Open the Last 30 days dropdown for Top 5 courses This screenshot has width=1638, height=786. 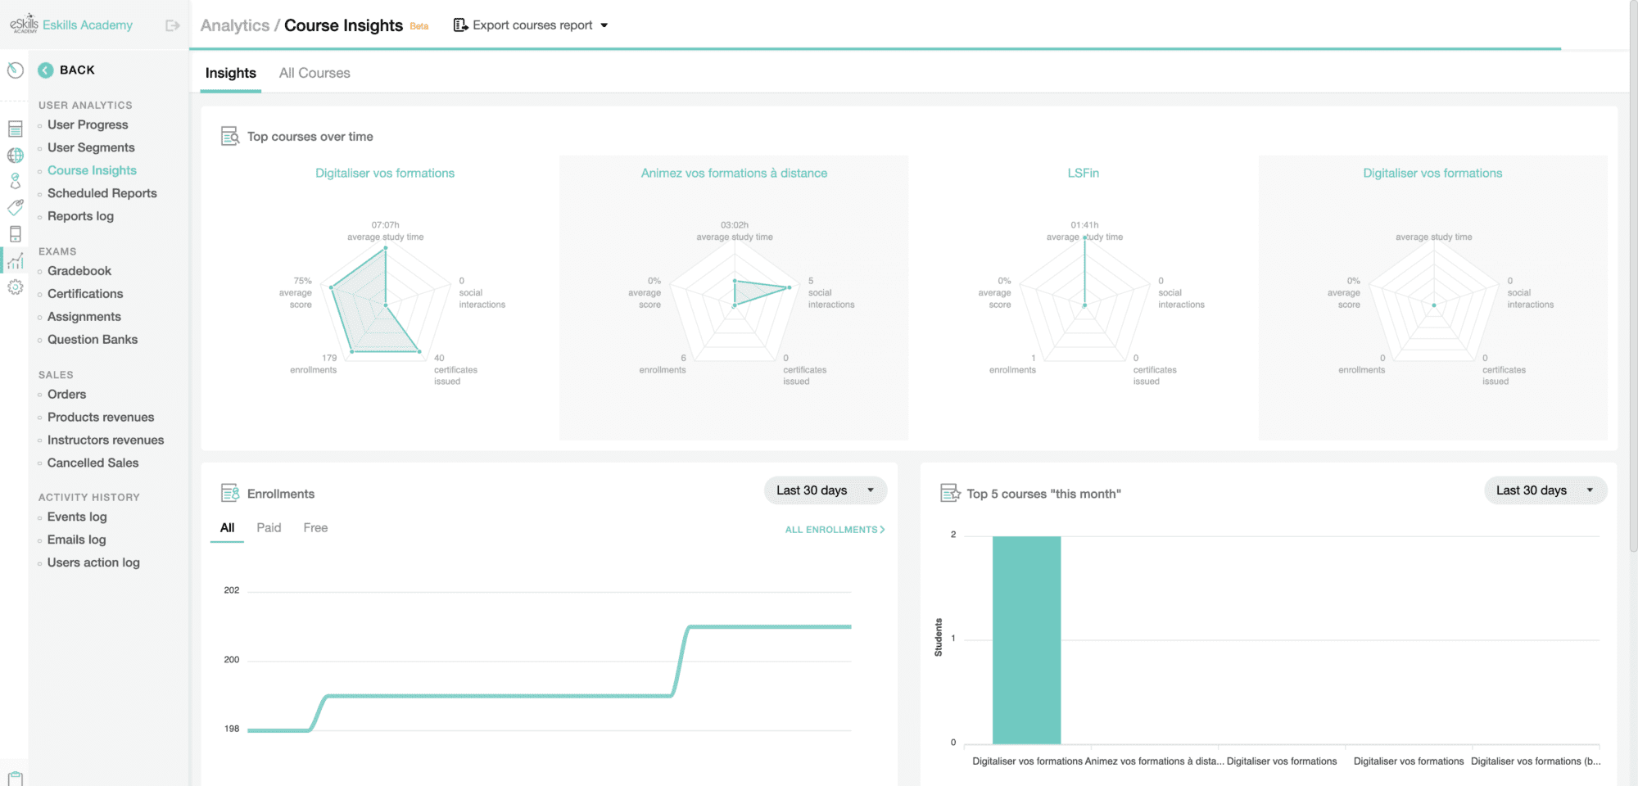click(1545, 490)
